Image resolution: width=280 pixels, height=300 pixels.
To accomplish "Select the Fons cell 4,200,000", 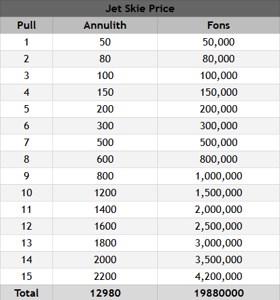I will click(x=219, y=277).
